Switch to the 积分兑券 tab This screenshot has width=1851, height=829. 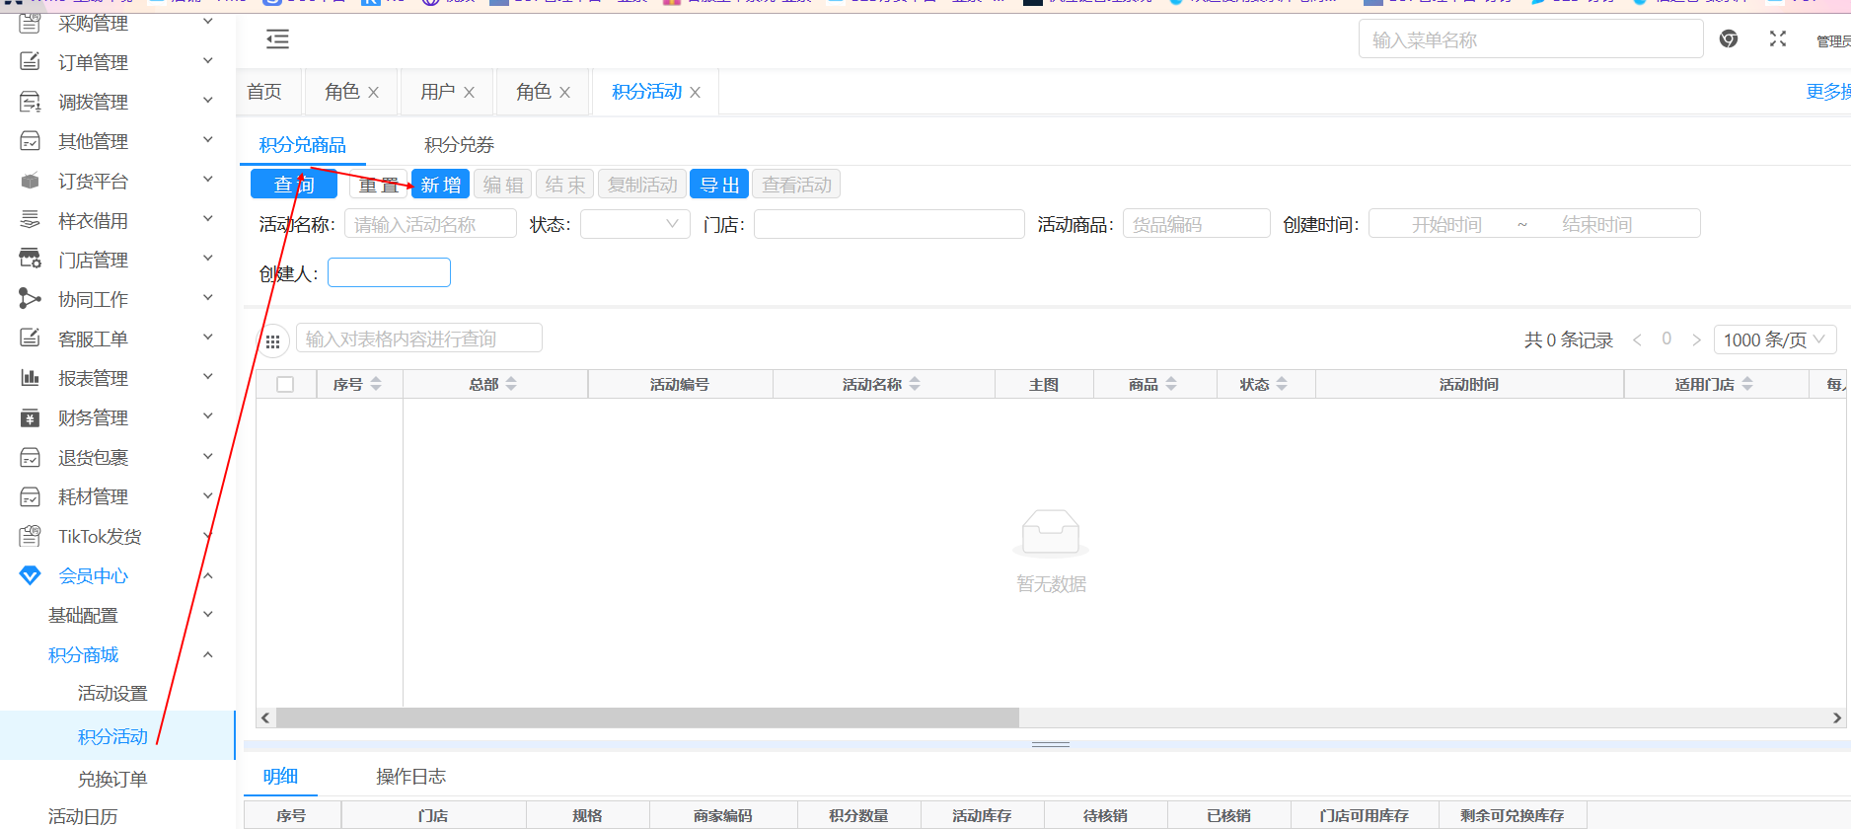[x=459, y=145]
